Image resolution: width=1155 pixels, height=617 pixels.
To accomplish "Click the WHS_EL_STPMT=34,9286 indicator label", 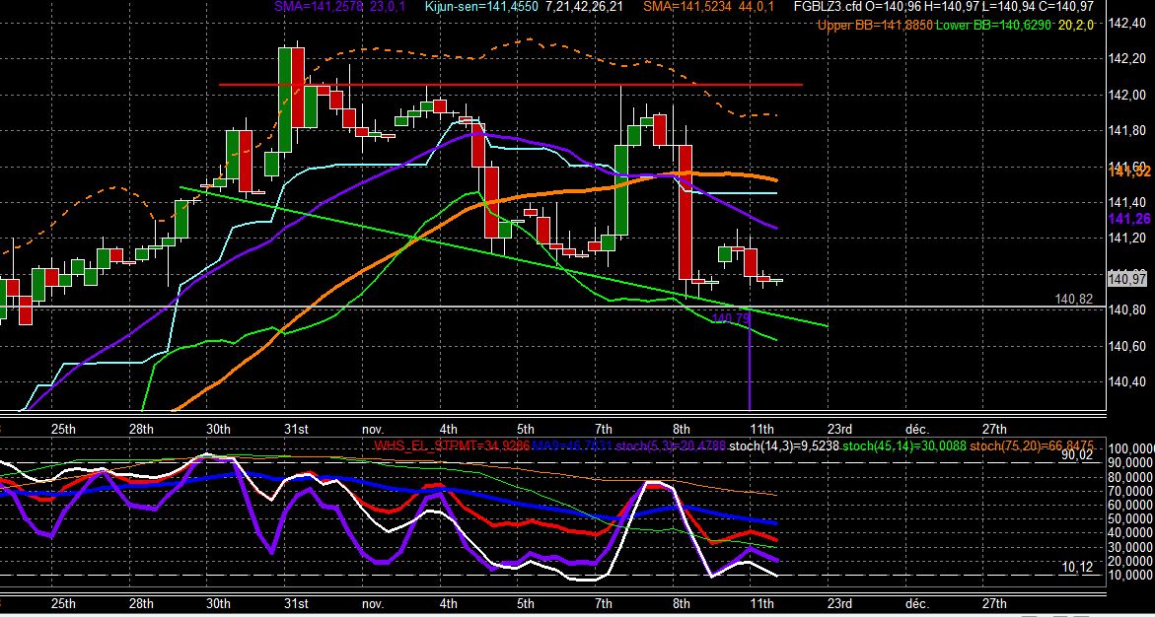I will click(x=452, y=446).
